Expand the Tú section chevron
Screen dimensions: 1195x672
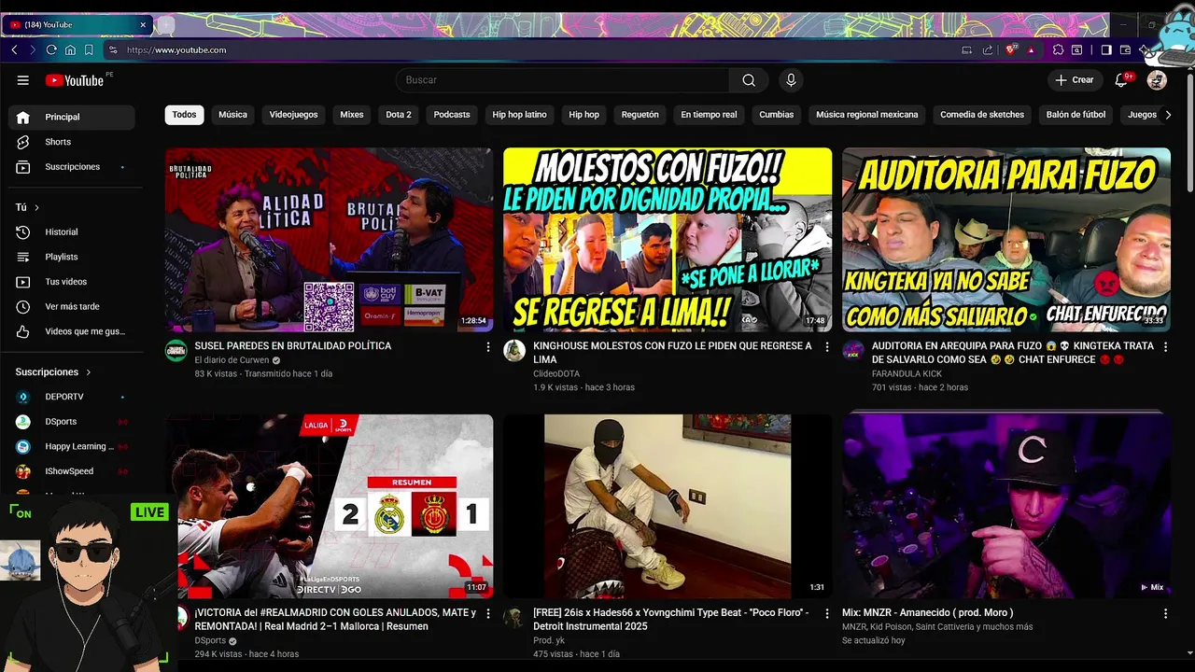coord(36,207)
